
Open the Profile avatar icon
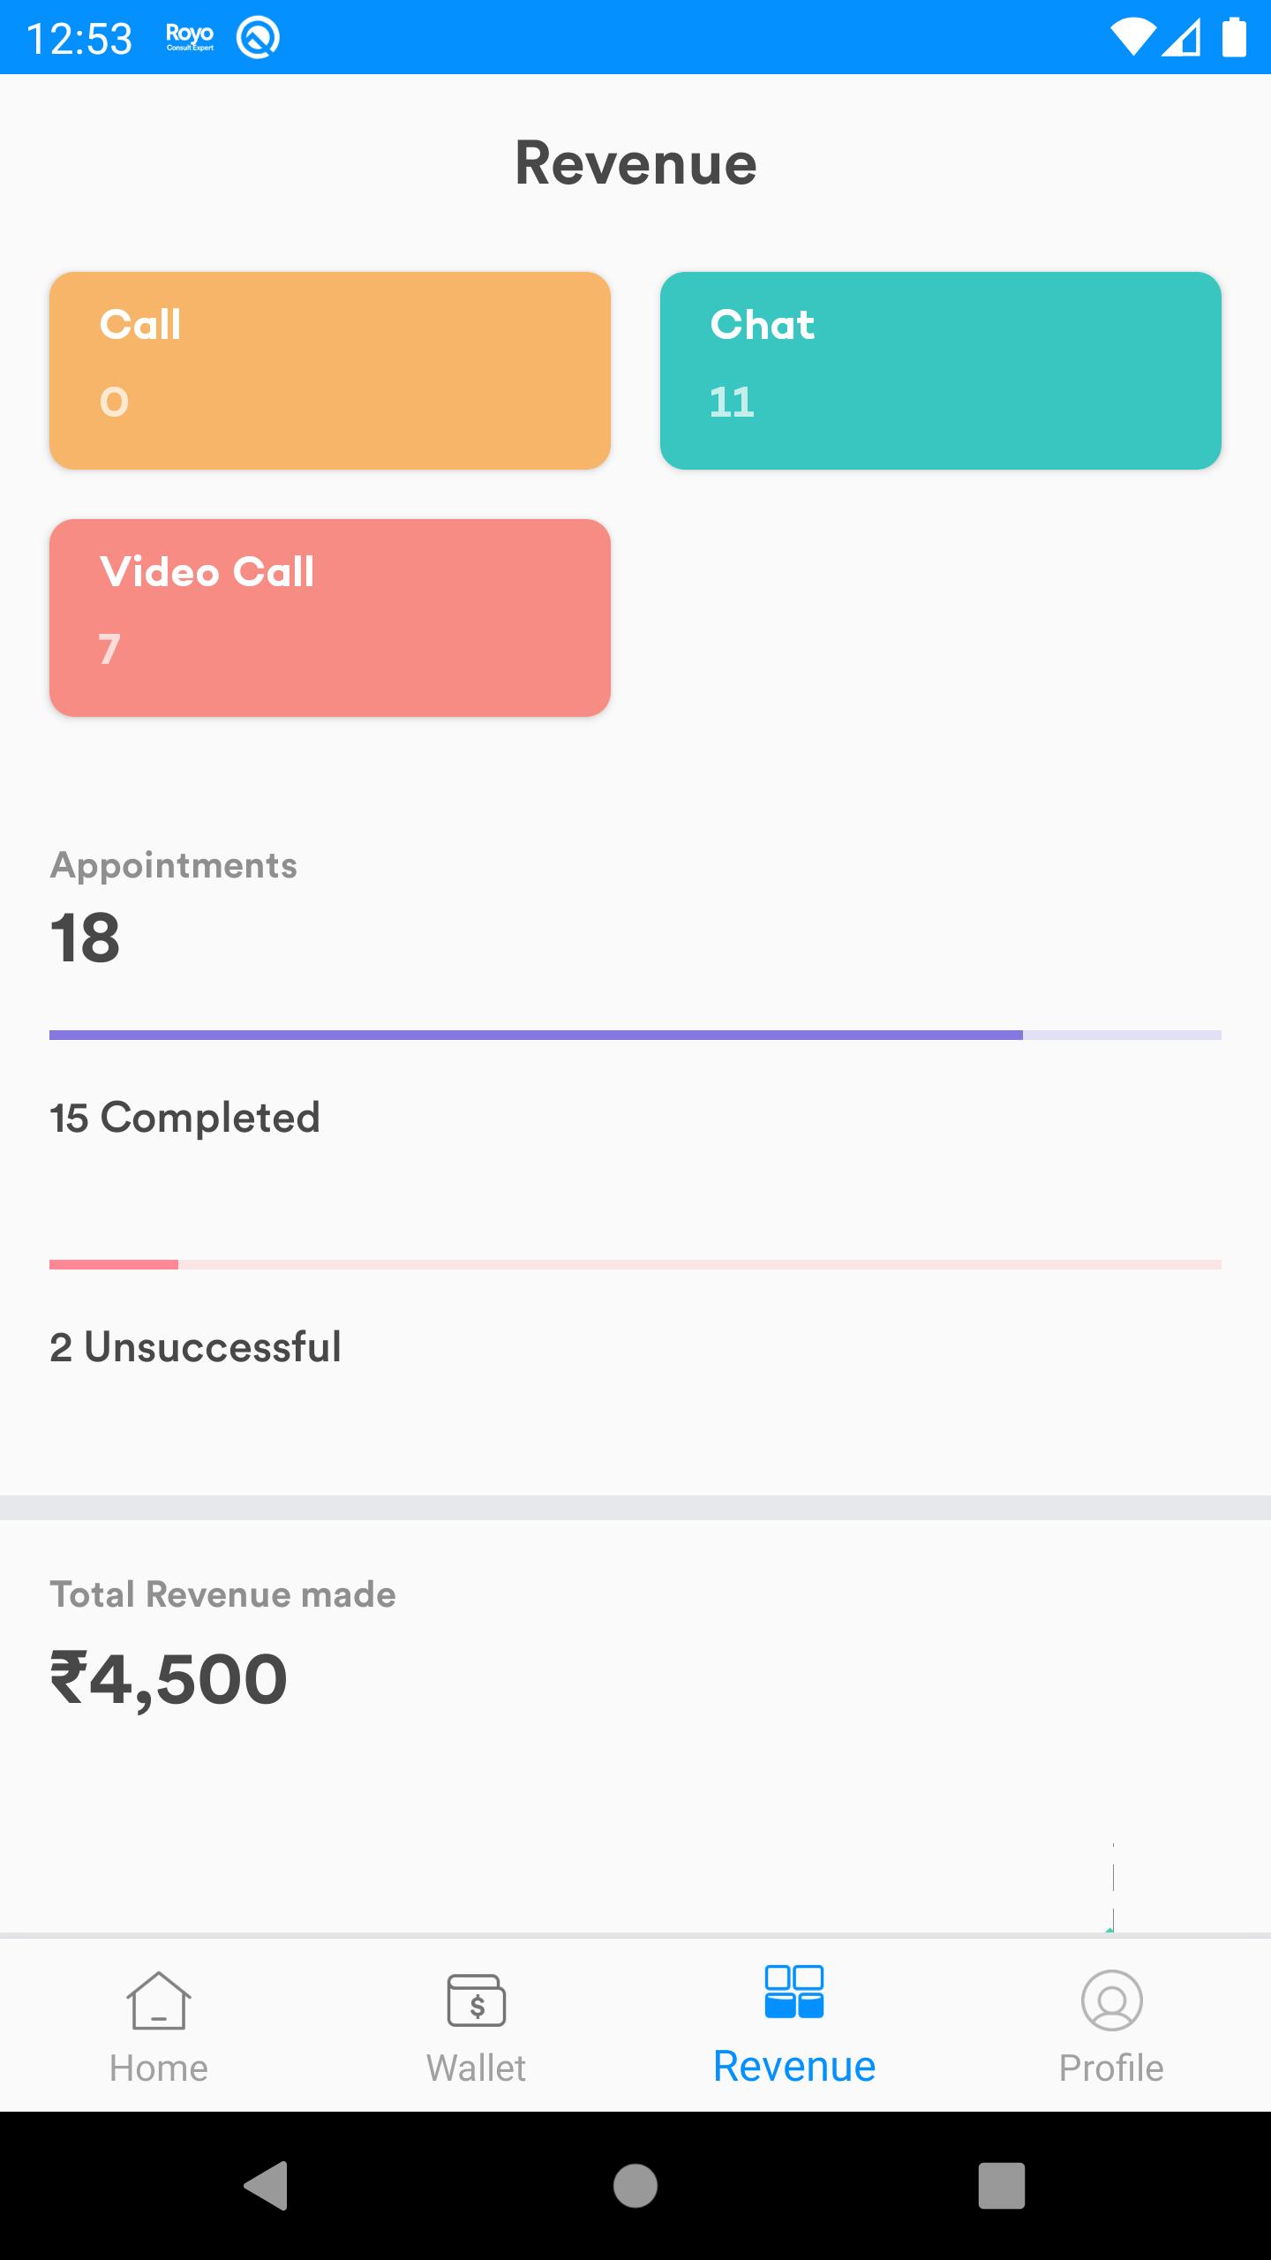tap(1112, 2000)
